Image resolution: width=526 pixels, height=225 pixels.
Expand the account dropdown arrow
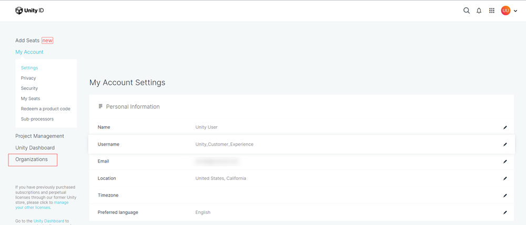coord(515,11)
